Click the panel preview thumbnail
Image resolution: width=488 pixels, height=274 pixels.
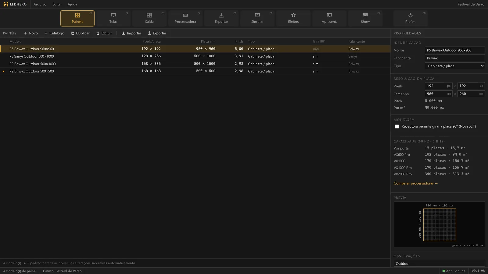(439, 225)
